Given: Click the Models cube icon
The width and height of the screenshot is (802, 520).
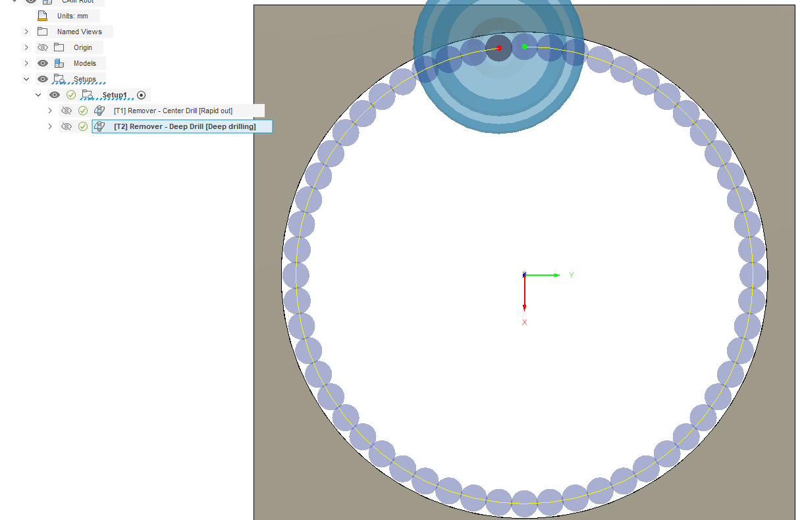Looking at the screenshot, I should (59, 63).
